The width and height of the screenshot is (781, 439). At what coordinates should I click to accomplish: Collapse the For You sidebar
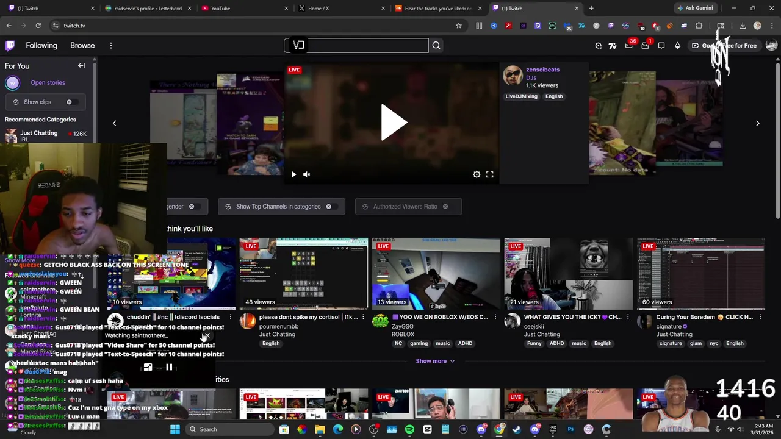click(x=81, y=66)
